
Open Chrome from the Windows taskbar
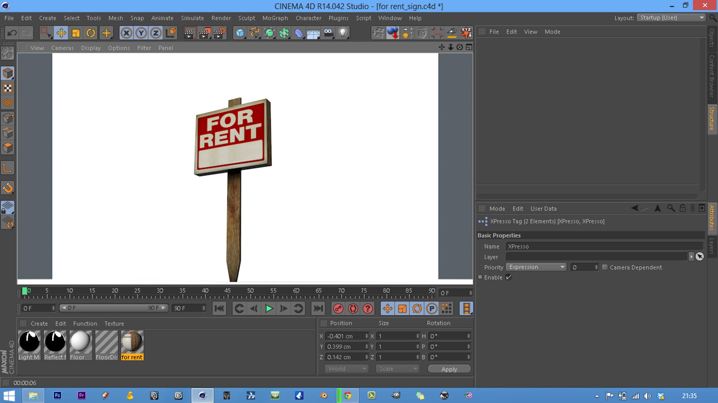[x=347, y=396]
